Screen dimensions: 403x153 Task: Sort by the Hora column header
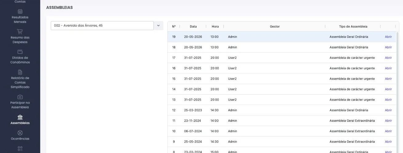(215, 27)
